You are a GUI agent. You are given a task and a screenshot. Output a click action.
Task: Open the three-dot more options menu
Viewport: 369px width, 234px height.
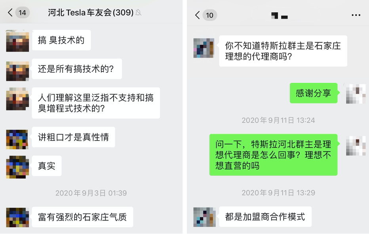pyautogui.click(x=356, y=15)
